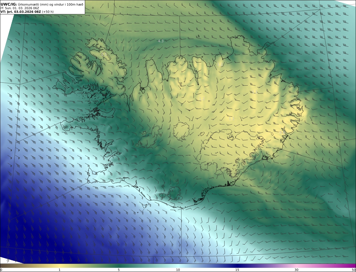Click the colorbar tick label '30'
This screenshot has width=356, height=272.
pos(296,270)
